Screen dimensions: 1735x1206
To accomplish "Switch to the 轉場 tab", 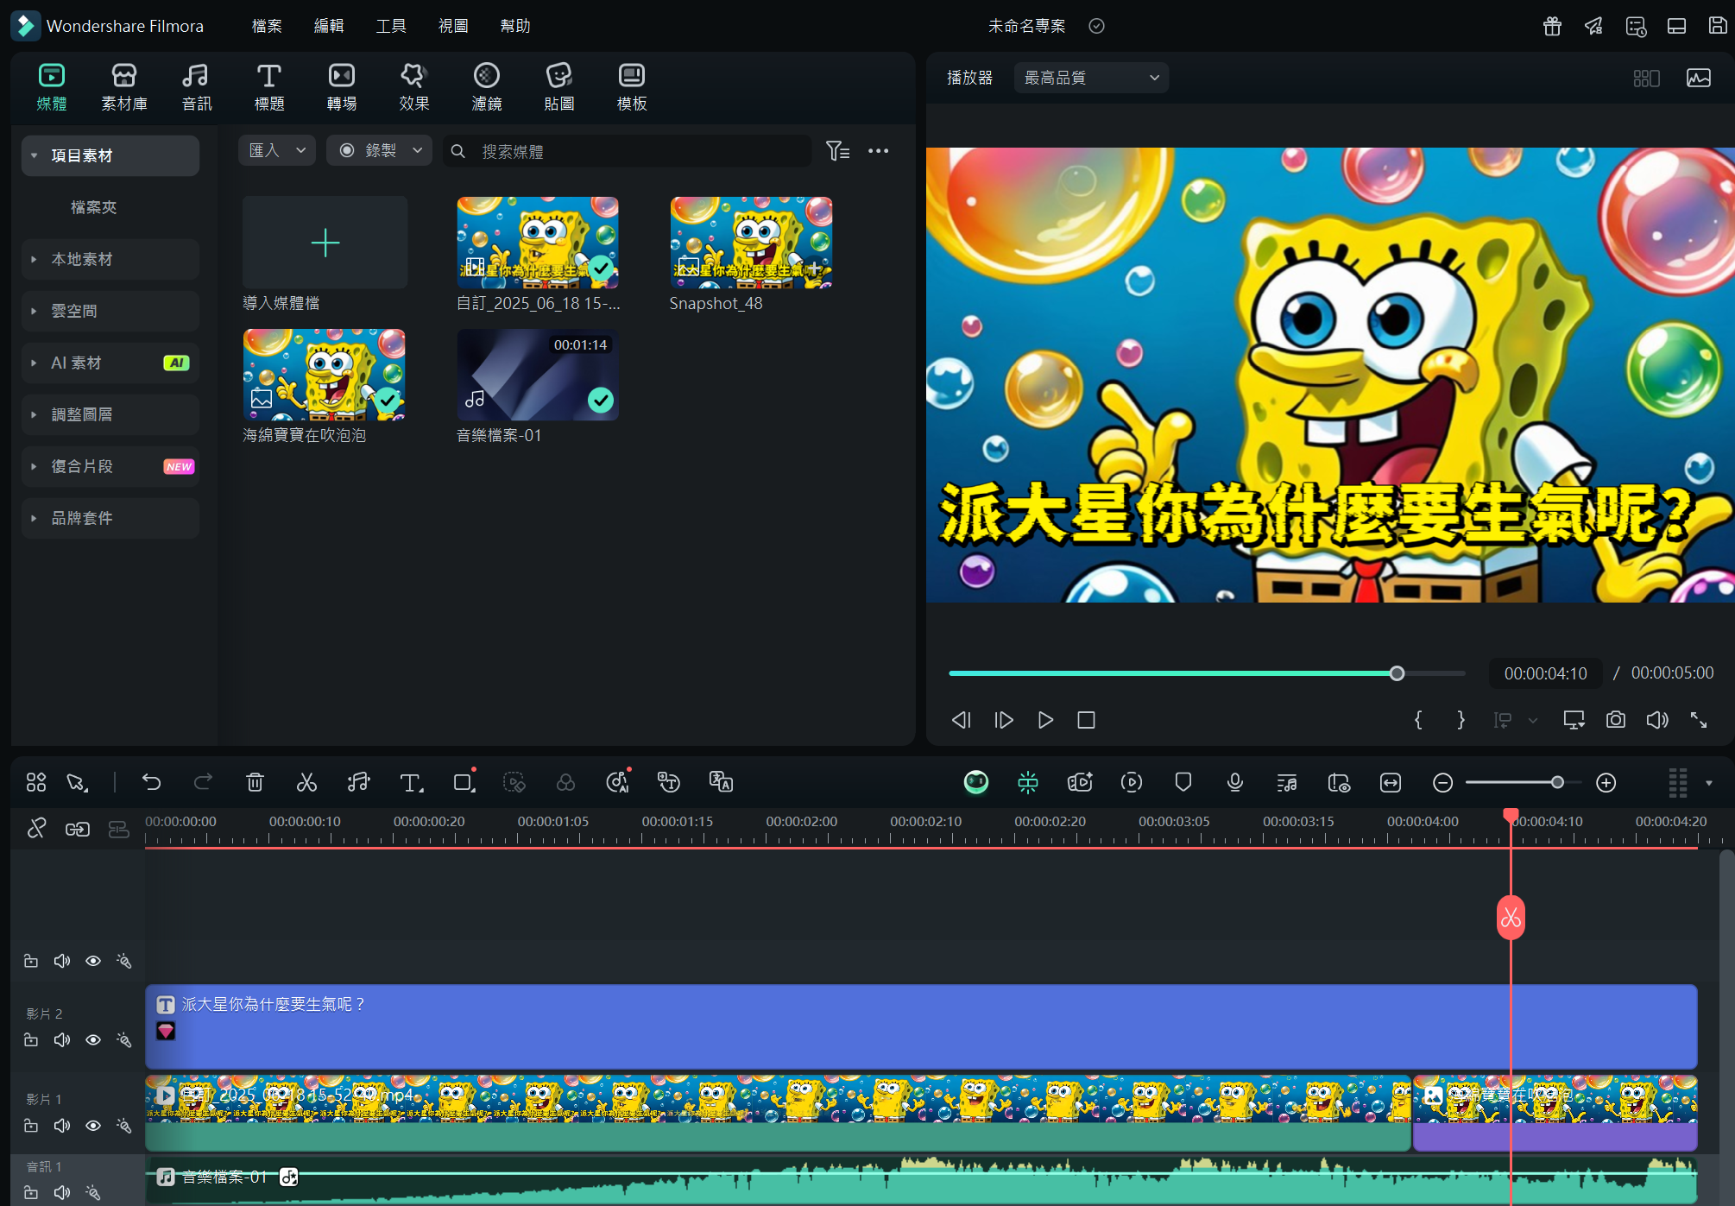I will click(342, 87).
